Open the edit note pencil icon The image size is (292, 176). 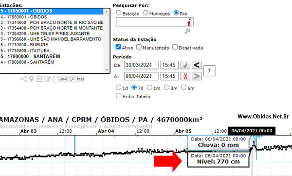click(48, 79)
